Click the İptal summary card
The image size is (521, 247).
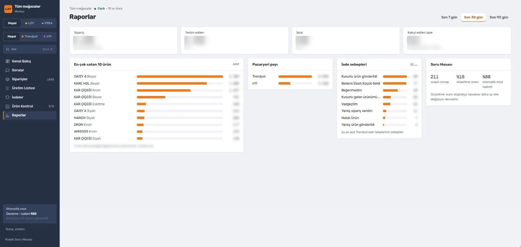click(x=346, y=41)
